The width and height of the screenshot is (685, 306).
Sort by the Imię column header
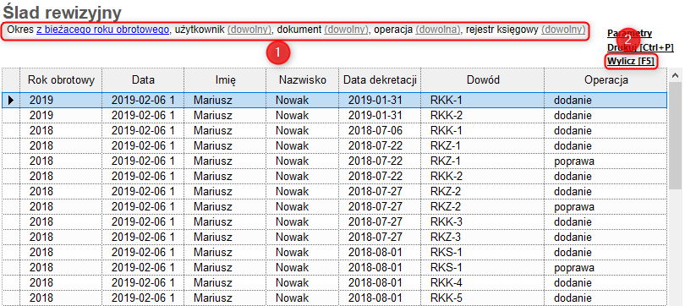pyautogui.click(x=225, y=80)
